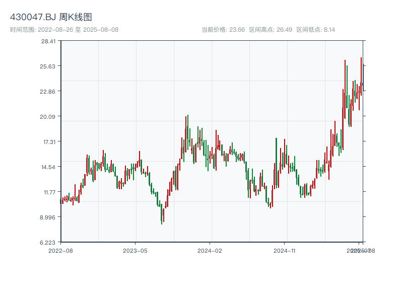The height and width of the screenshot is (302, 403).
Task: Click the 区间低点: 8.14 value
Action: (x=316, y=30)
